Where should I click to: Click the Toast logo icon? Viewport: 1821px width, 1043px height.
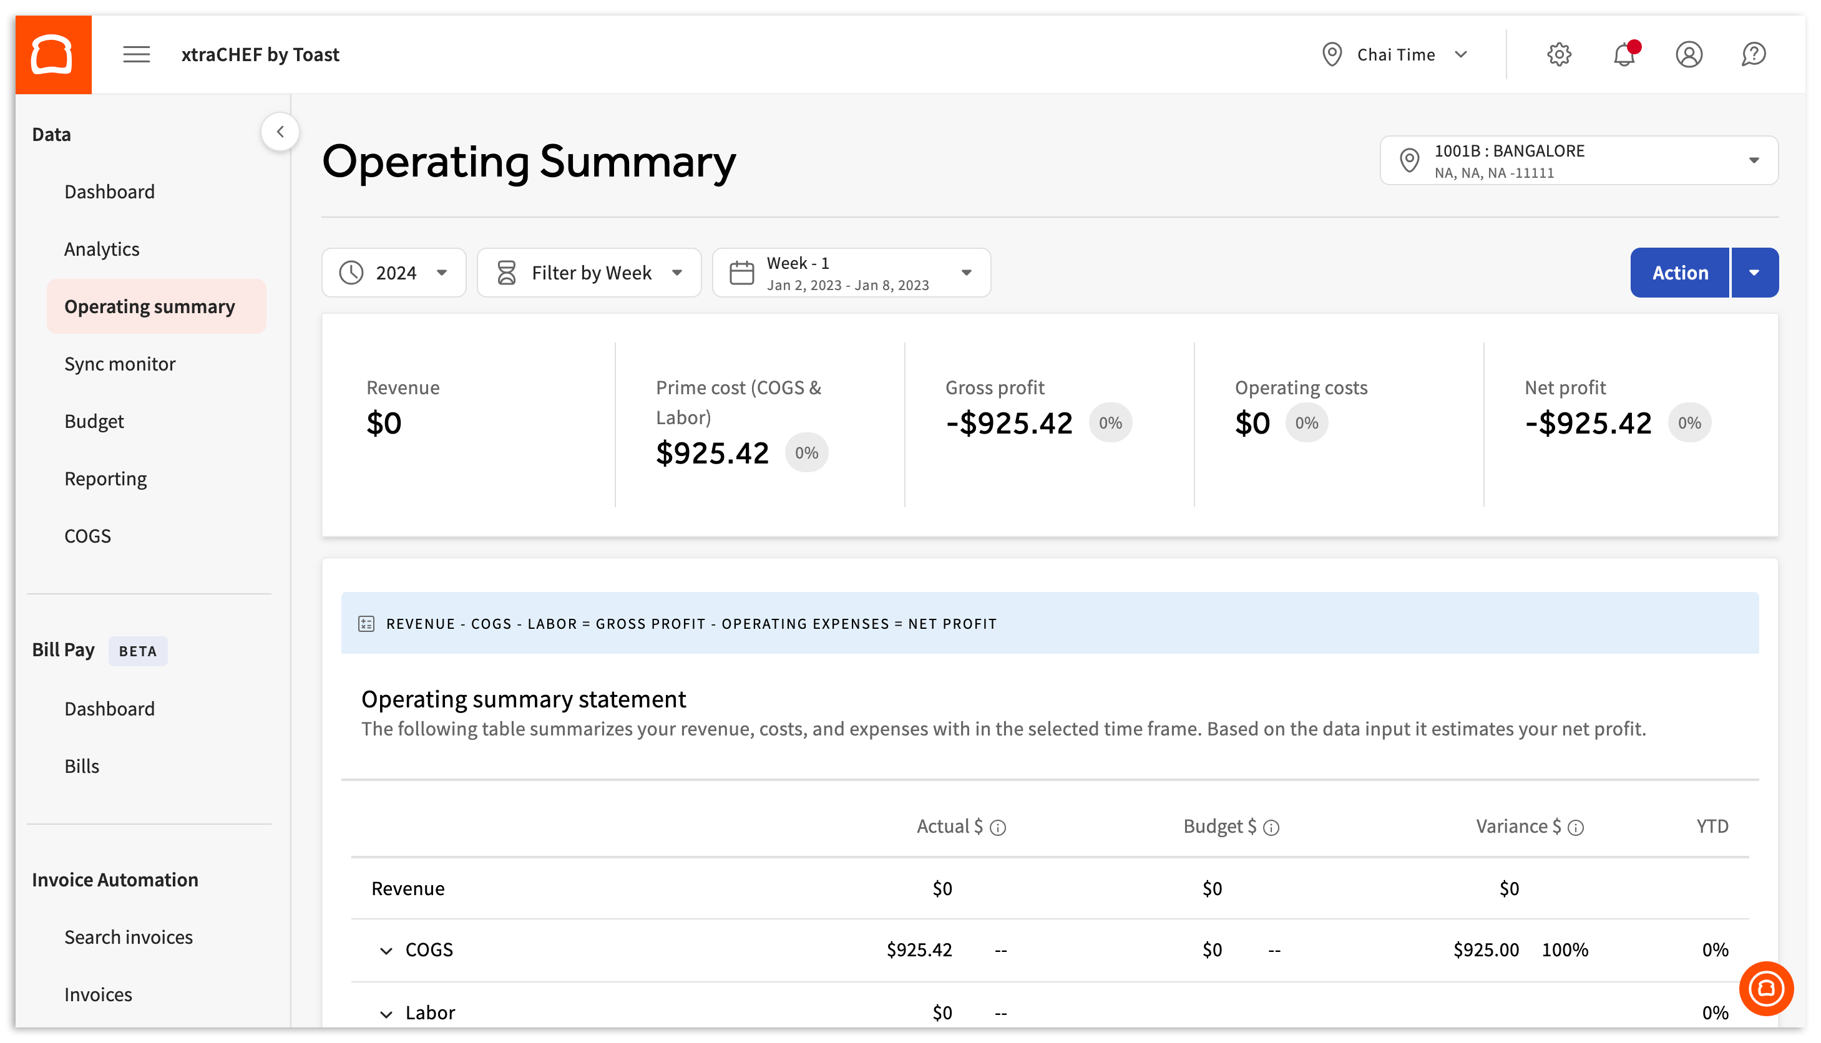(x=52, y=54)
